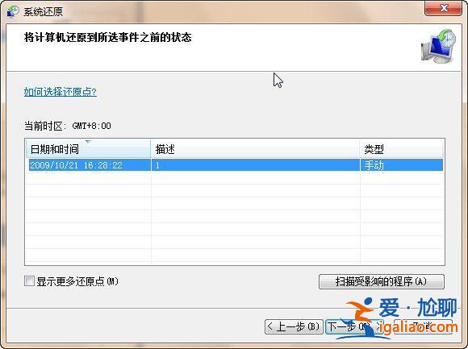This screenshot has width=468, height=349.
Task: Click 扫描受影响的程序 button
Action: [382, 281]
